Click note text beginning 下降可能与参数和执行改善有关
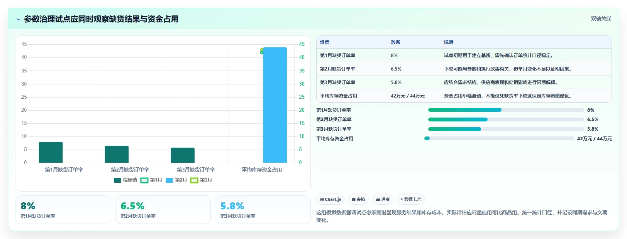Screen dimensions: 627x239 508,69
